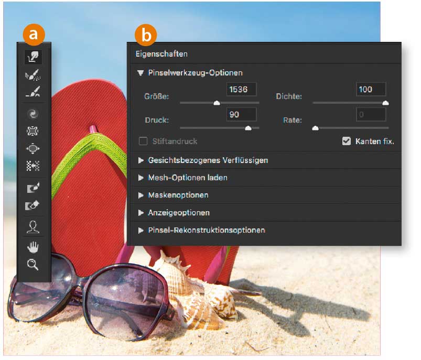Click the disabled Rate value field

371,115
